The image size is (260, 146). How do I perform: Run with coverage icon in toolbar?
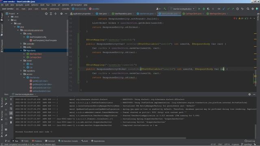208,9
